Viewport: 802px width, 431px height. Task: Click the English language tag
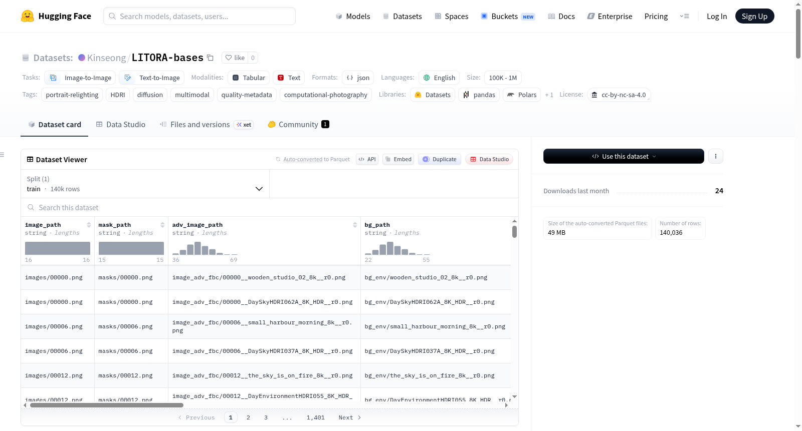point(439,78)
